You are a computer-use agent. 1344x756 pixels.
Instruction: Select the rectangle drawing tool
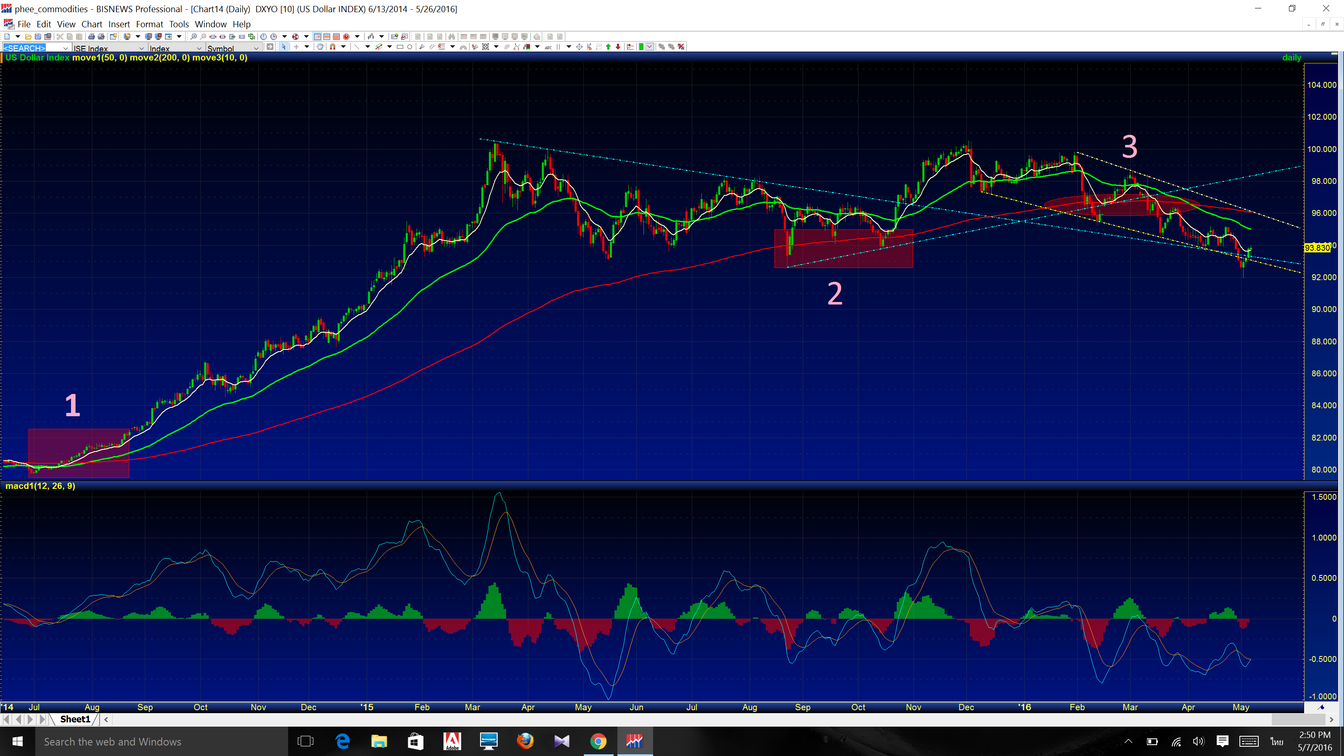pyautogui.click(x=400, y=47)
